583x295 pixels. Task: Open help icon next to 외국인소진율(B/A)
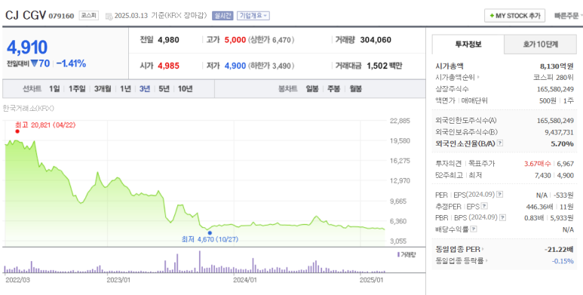pos(500,143)
